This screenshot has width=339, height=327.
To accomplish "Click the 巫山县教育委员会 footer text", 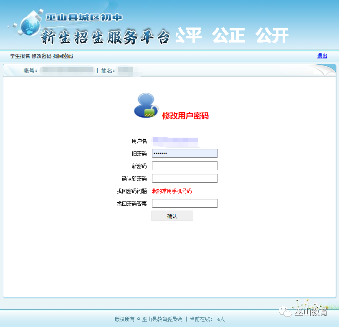I will pyautogui.click(x=162, y=319).
